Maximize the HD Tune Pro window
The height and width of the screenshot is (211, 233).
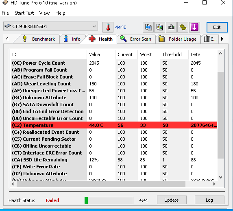pos(205,2)
